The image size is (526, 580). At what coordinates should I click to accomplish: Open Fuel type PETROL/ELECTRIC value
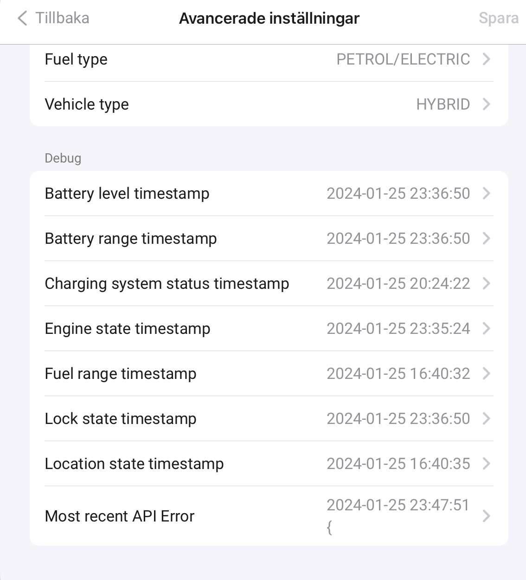403,59
